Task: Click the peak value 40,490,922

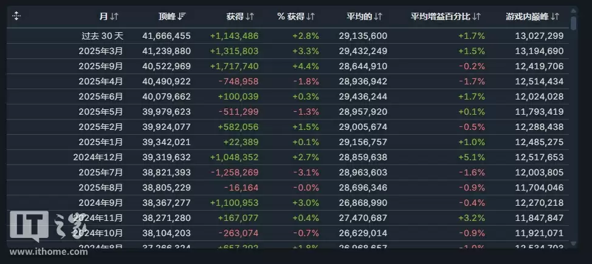Action: click(x=165, y=81)
